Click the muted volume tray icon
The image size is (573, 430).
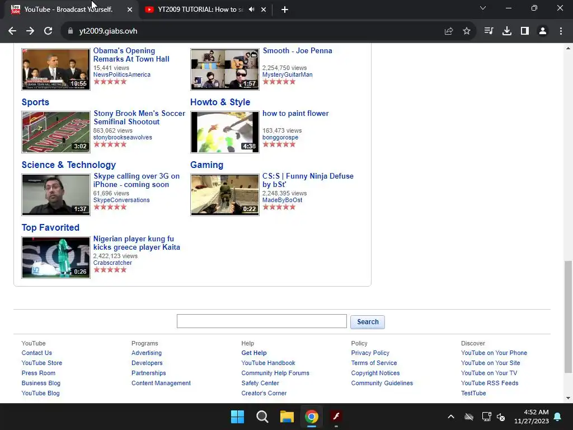click(501, 417)
